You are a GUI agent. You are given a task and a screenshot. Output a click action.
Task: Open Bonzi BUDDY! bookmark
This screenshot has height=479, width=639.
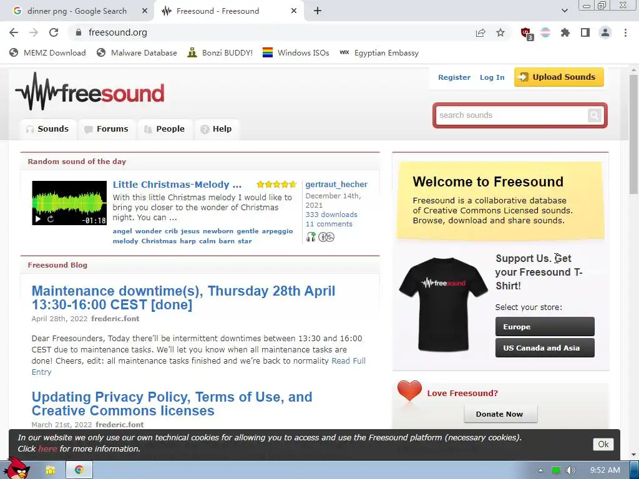[x=220, y=52]
